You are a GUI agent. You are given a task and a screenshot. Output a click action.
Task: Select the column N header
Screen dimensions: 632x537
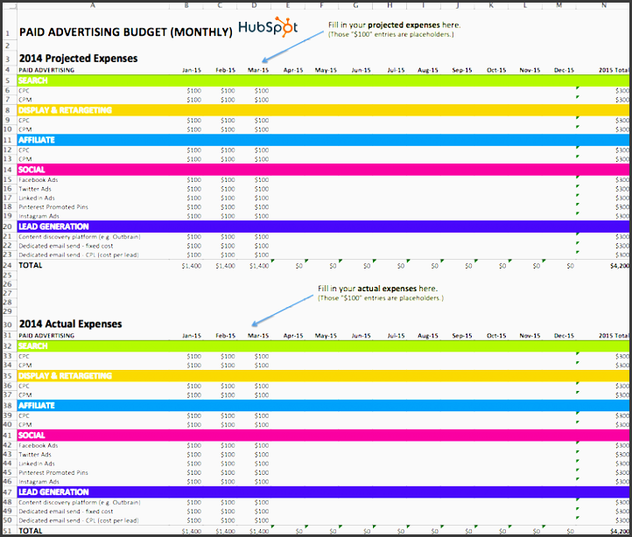coord(604,3)
